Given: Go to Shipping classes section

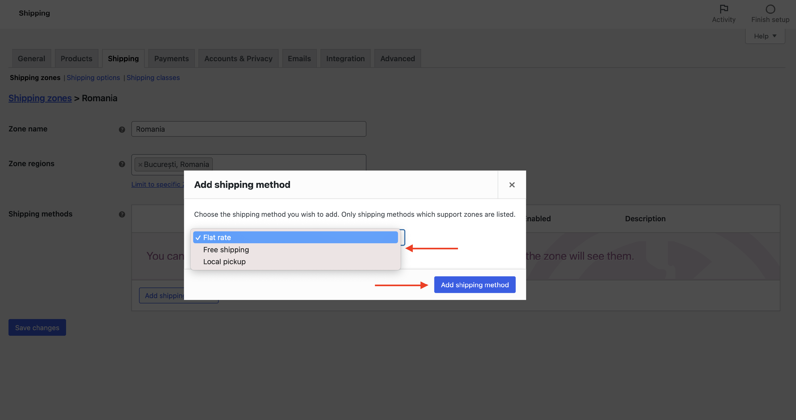Looking at the screenshot, I should (153, 77).
